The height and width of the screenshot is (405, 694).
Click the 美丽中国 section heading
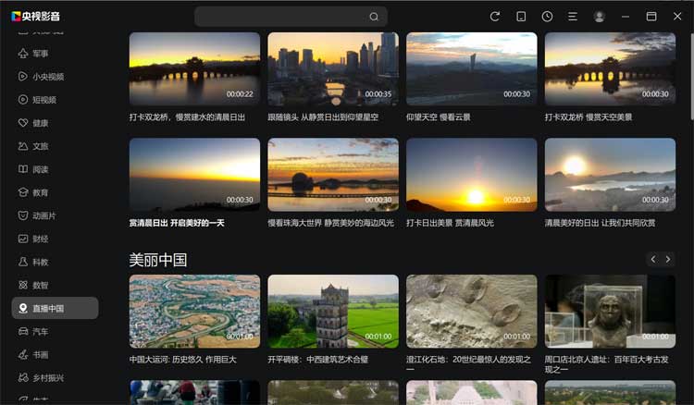(158, 260)
